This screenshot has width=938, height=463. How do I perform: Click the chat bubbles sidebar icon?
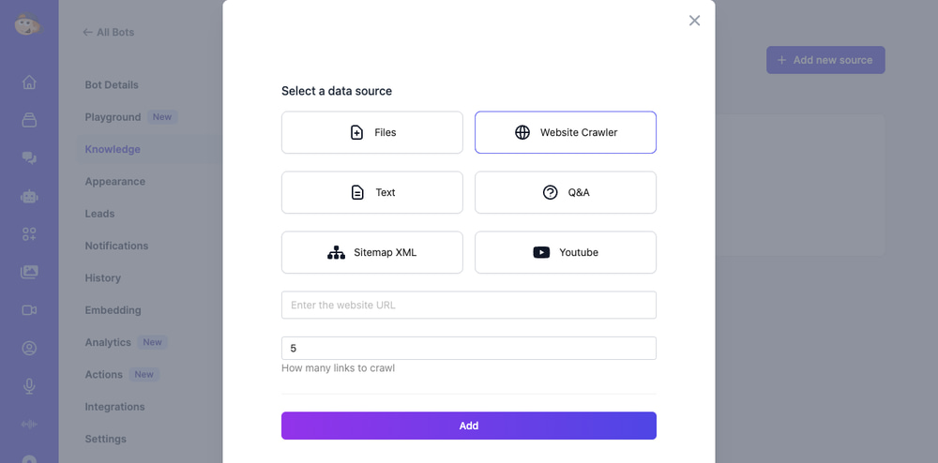click(x=29, y=157)
